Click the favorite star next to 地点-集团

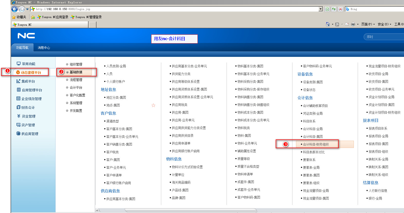coord(153,105)
